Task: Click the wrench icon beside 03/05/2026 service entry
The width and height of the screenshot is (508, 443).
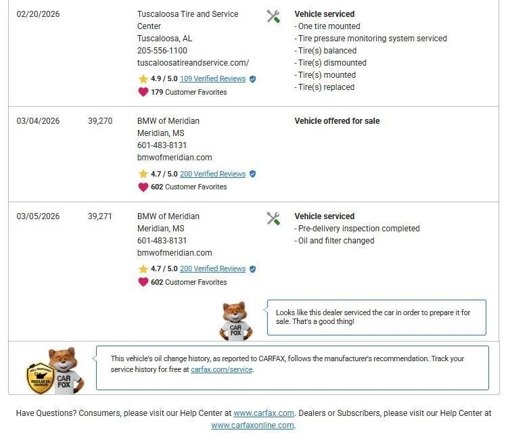Action: [x=273, y=218]
